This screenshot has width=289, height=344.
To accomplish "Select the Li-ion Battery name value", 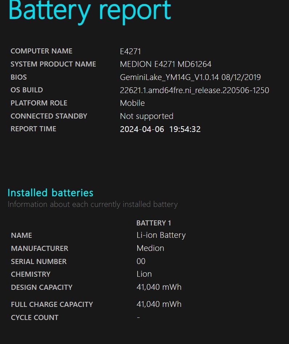I will (161, 235).
